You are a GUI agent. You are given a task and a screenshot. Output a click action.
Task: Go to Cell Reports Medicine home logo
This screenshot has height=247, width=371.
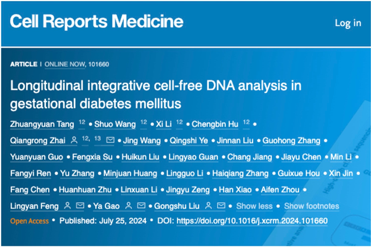96,21
